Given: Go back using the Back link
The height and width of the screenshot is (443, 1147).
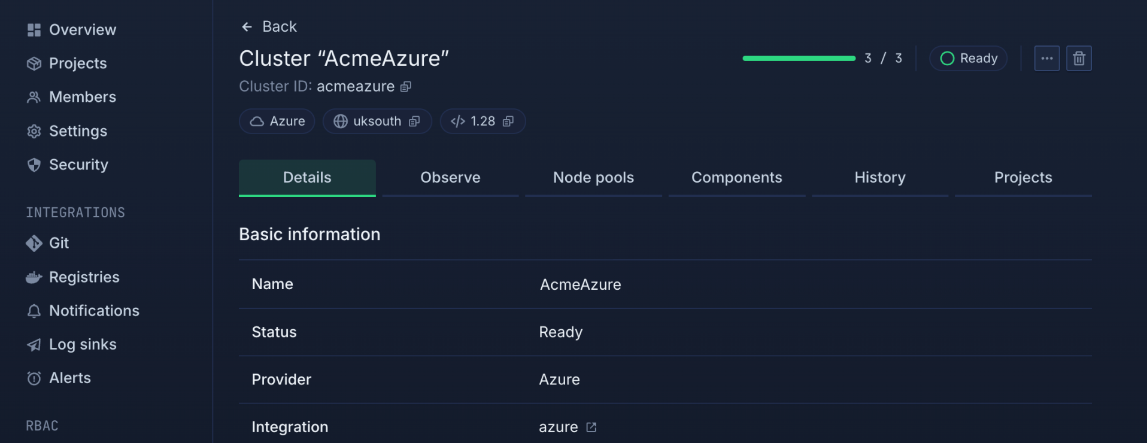Looking at the screenshot, I should tap(268, 26).
